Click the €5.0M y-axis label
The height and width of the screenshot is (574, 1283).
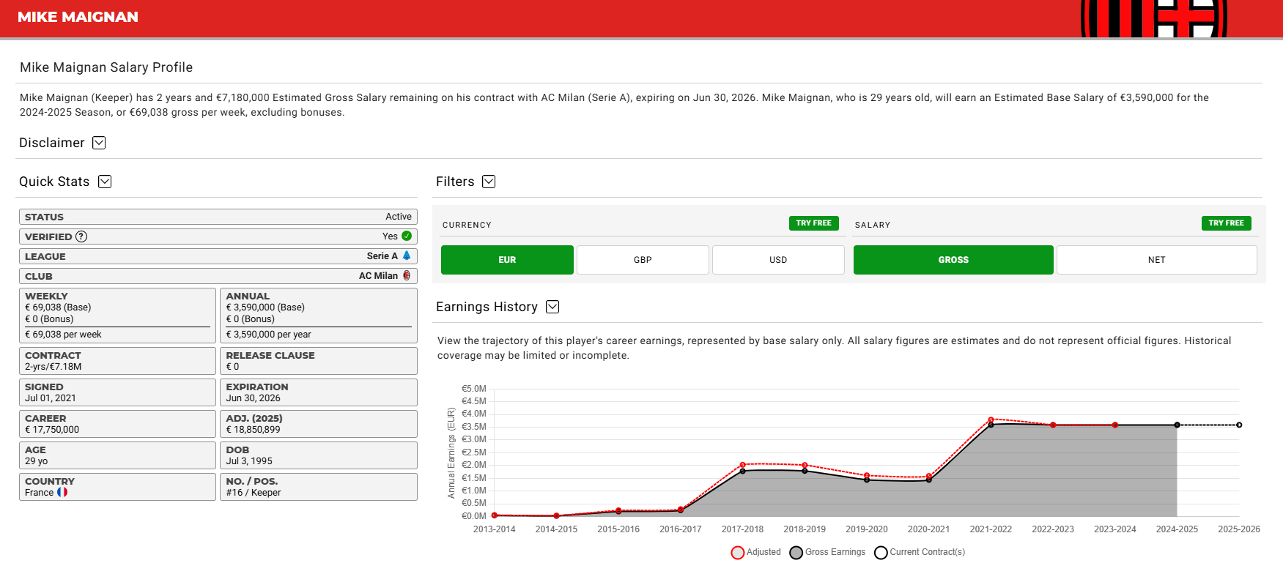(x=474, y=389)
